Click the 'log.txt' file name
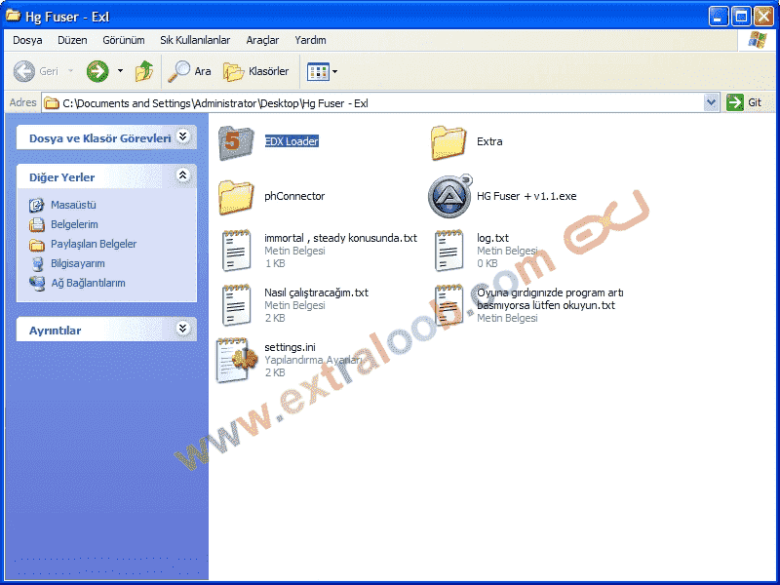Screen dimensions: 780x585 492,238
